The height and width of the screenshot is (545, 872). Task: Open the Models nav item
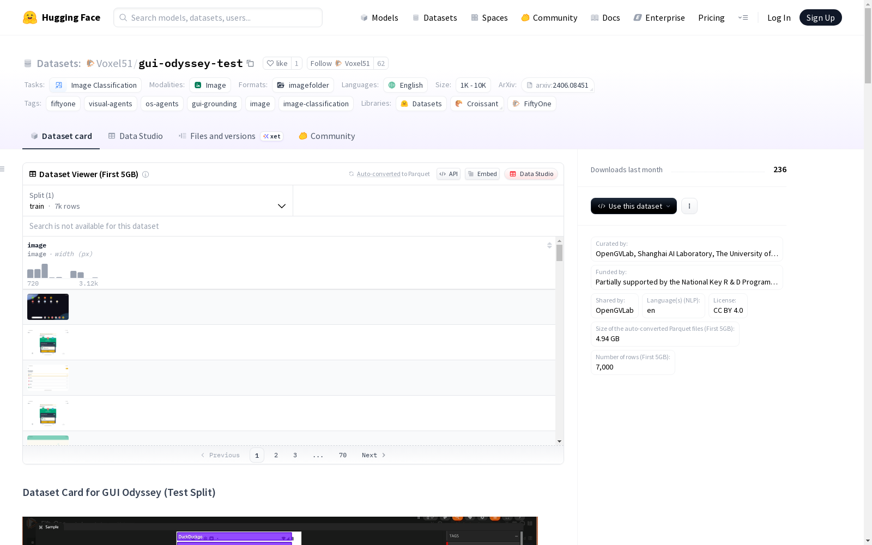point(379,17)
